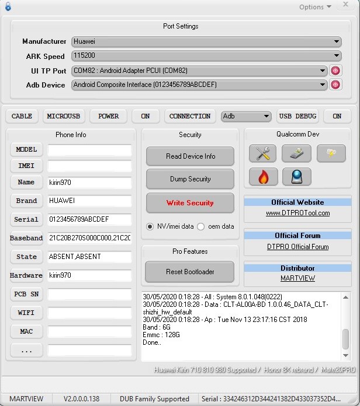The height and width of the screenshot is (406, 360).
Task: Click the Read Device Info button
Action: [190, 156]
